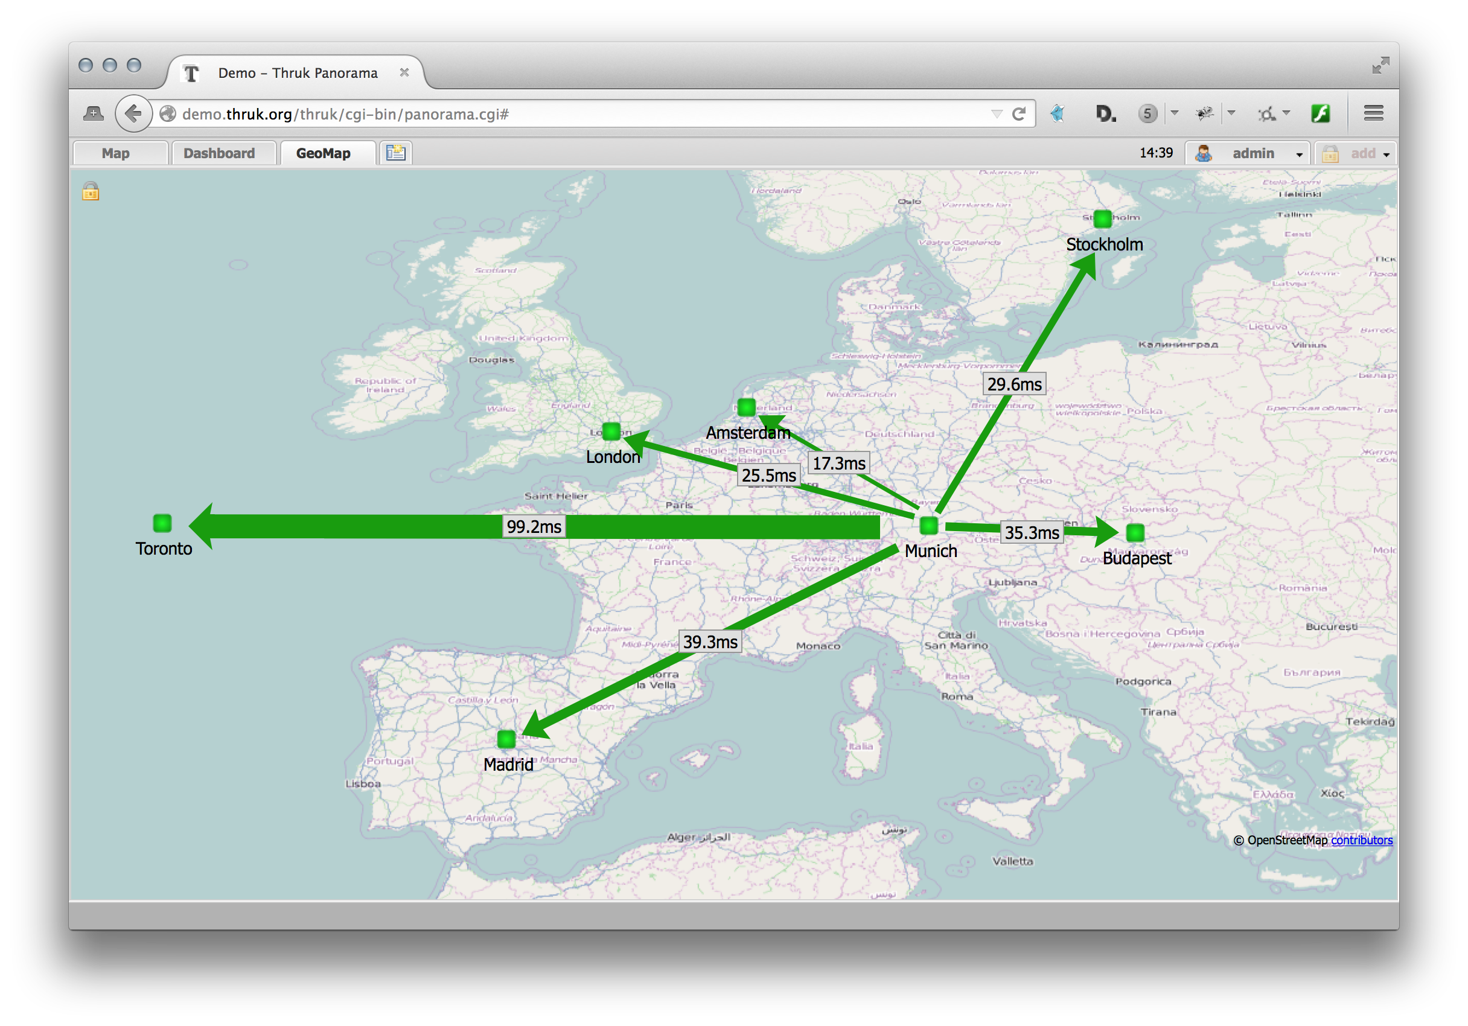The height and width of the screenshot is (1026, 1468).
Task: Click the Firebug bug icon
Action: (x=1205, y=114)
